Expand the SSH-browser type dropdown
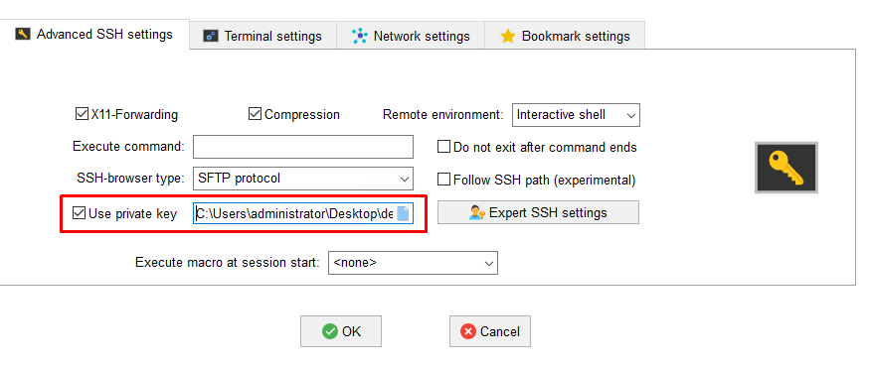Screen dimensions: 869x367 (x=303, y=179)
